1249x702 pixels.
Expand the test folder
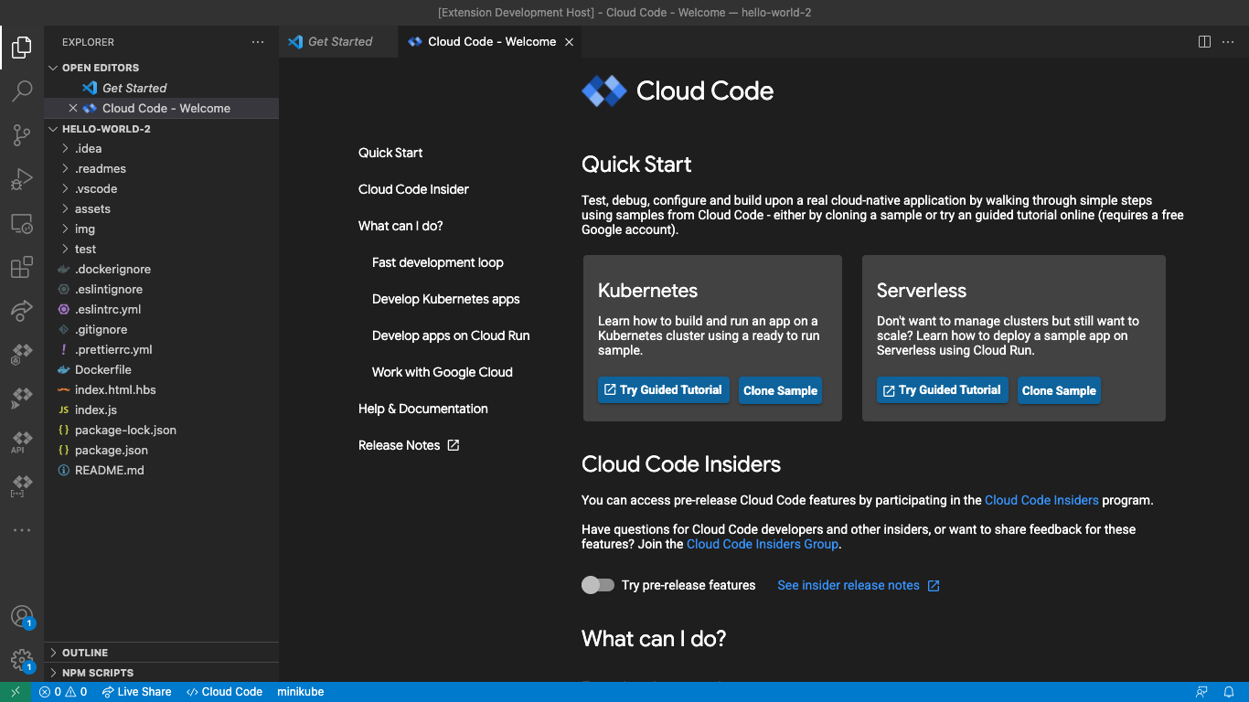point(161,249)
